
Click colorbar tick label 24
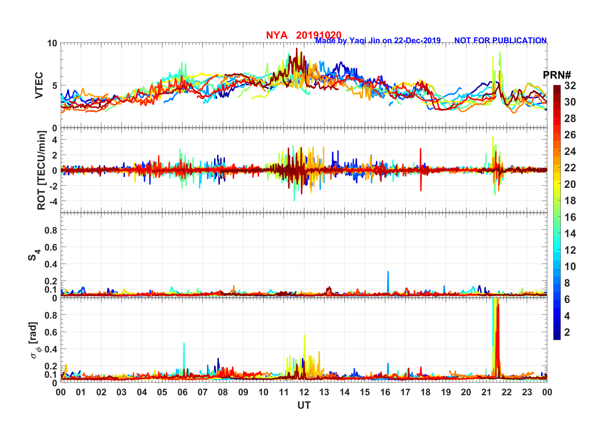point(570,151)
